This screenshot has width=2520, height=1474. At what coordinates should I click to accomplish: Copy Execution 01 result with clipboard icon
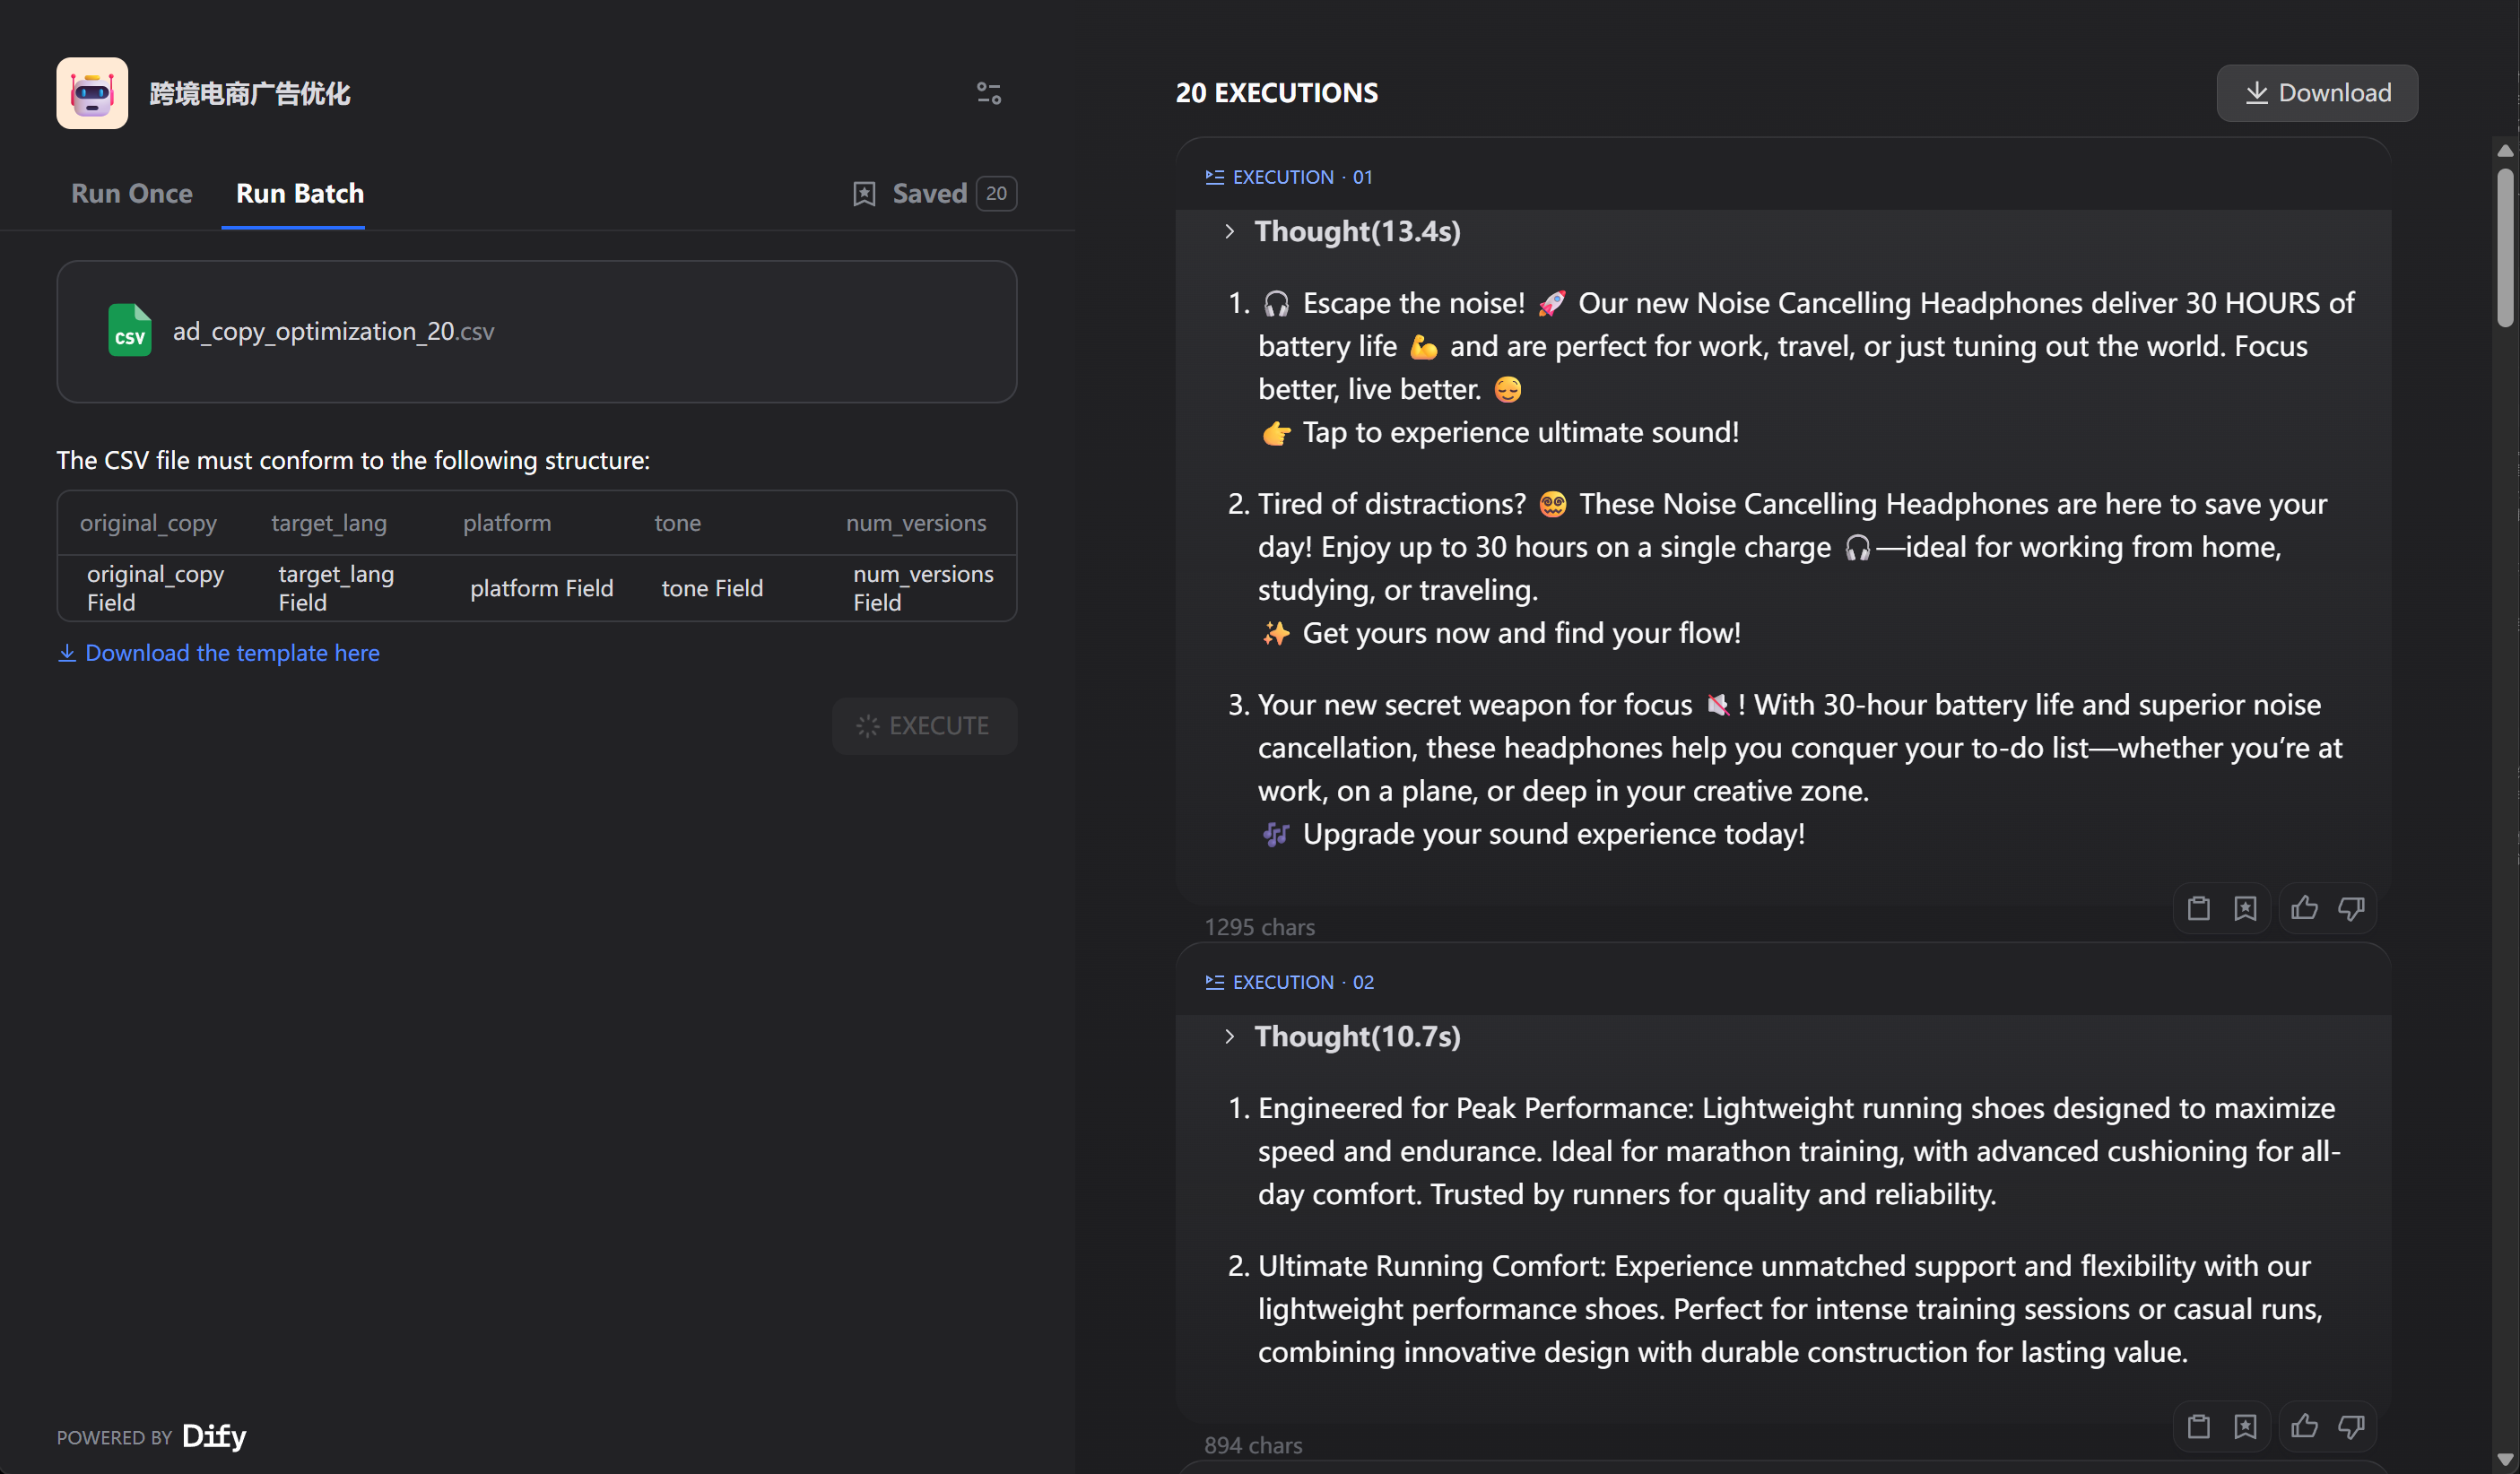[x=2198, y=908]
